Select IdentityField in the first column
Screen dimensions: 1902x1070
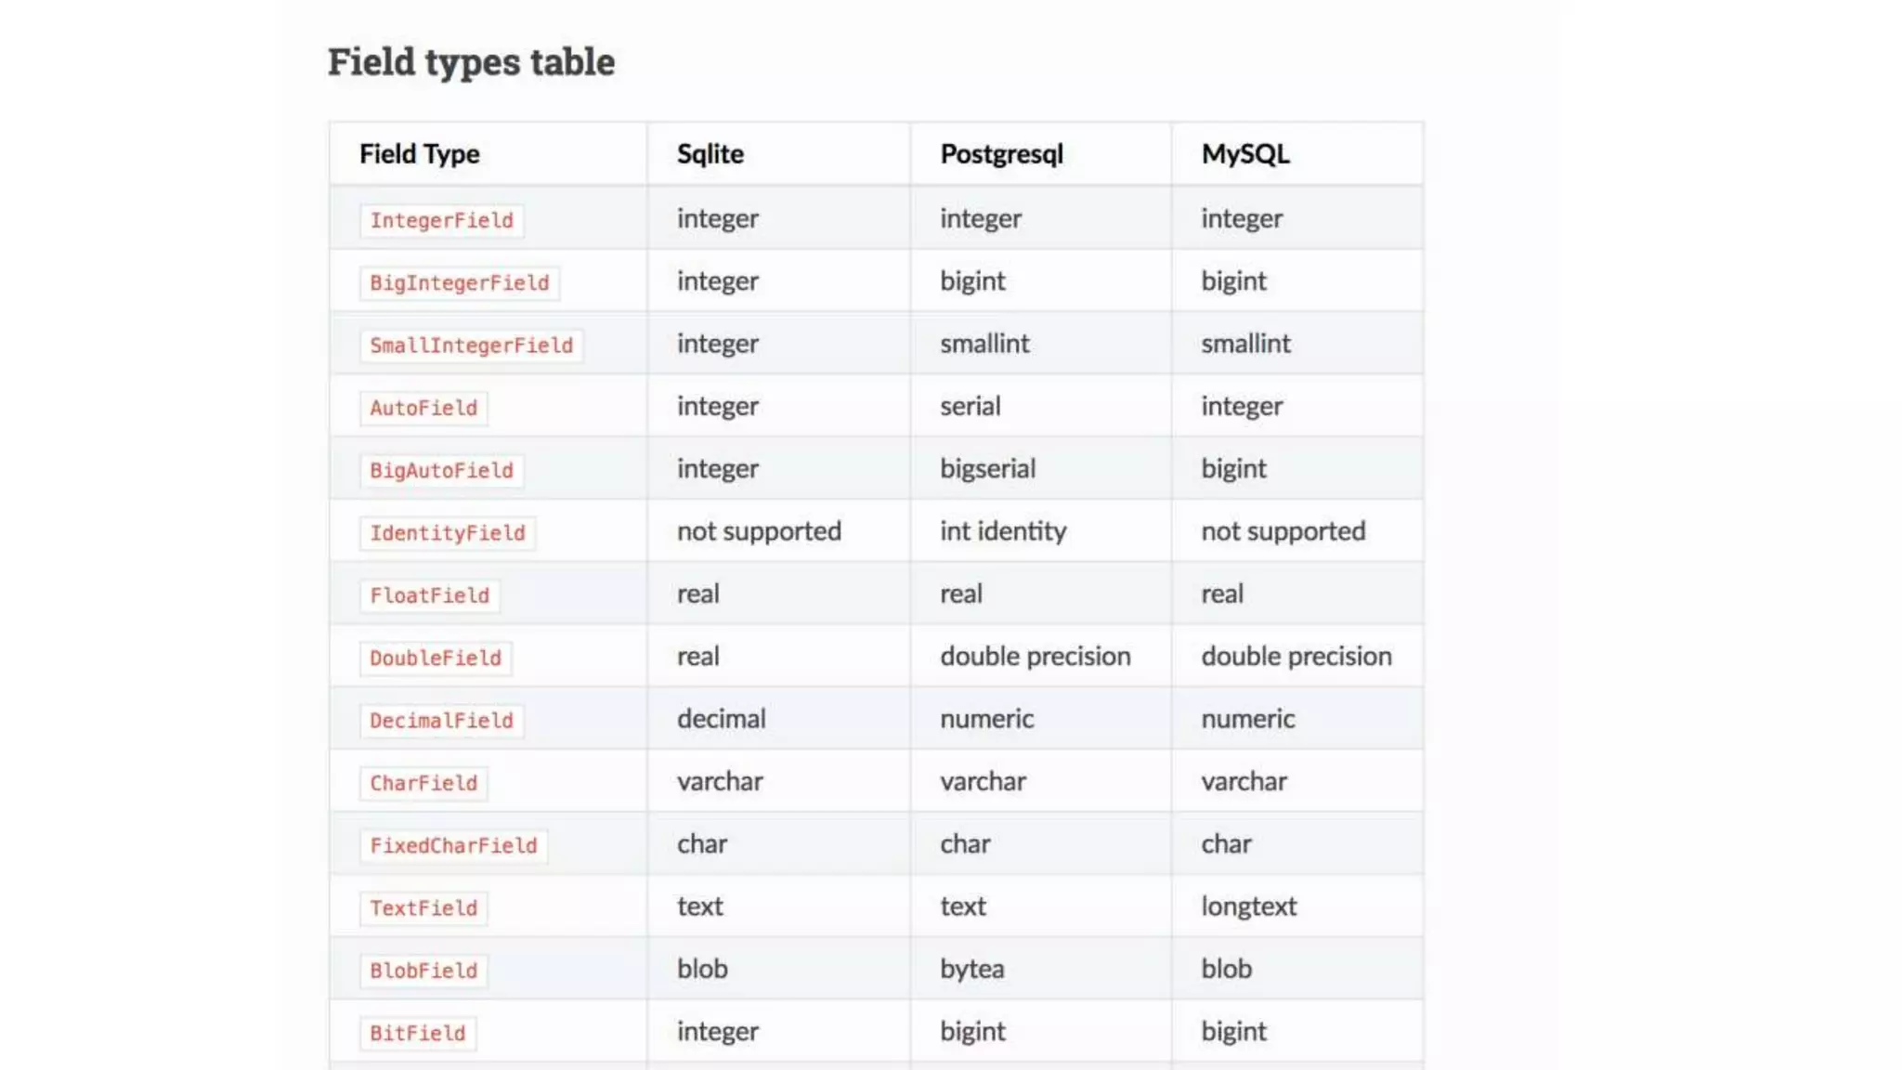pos(448,533)
